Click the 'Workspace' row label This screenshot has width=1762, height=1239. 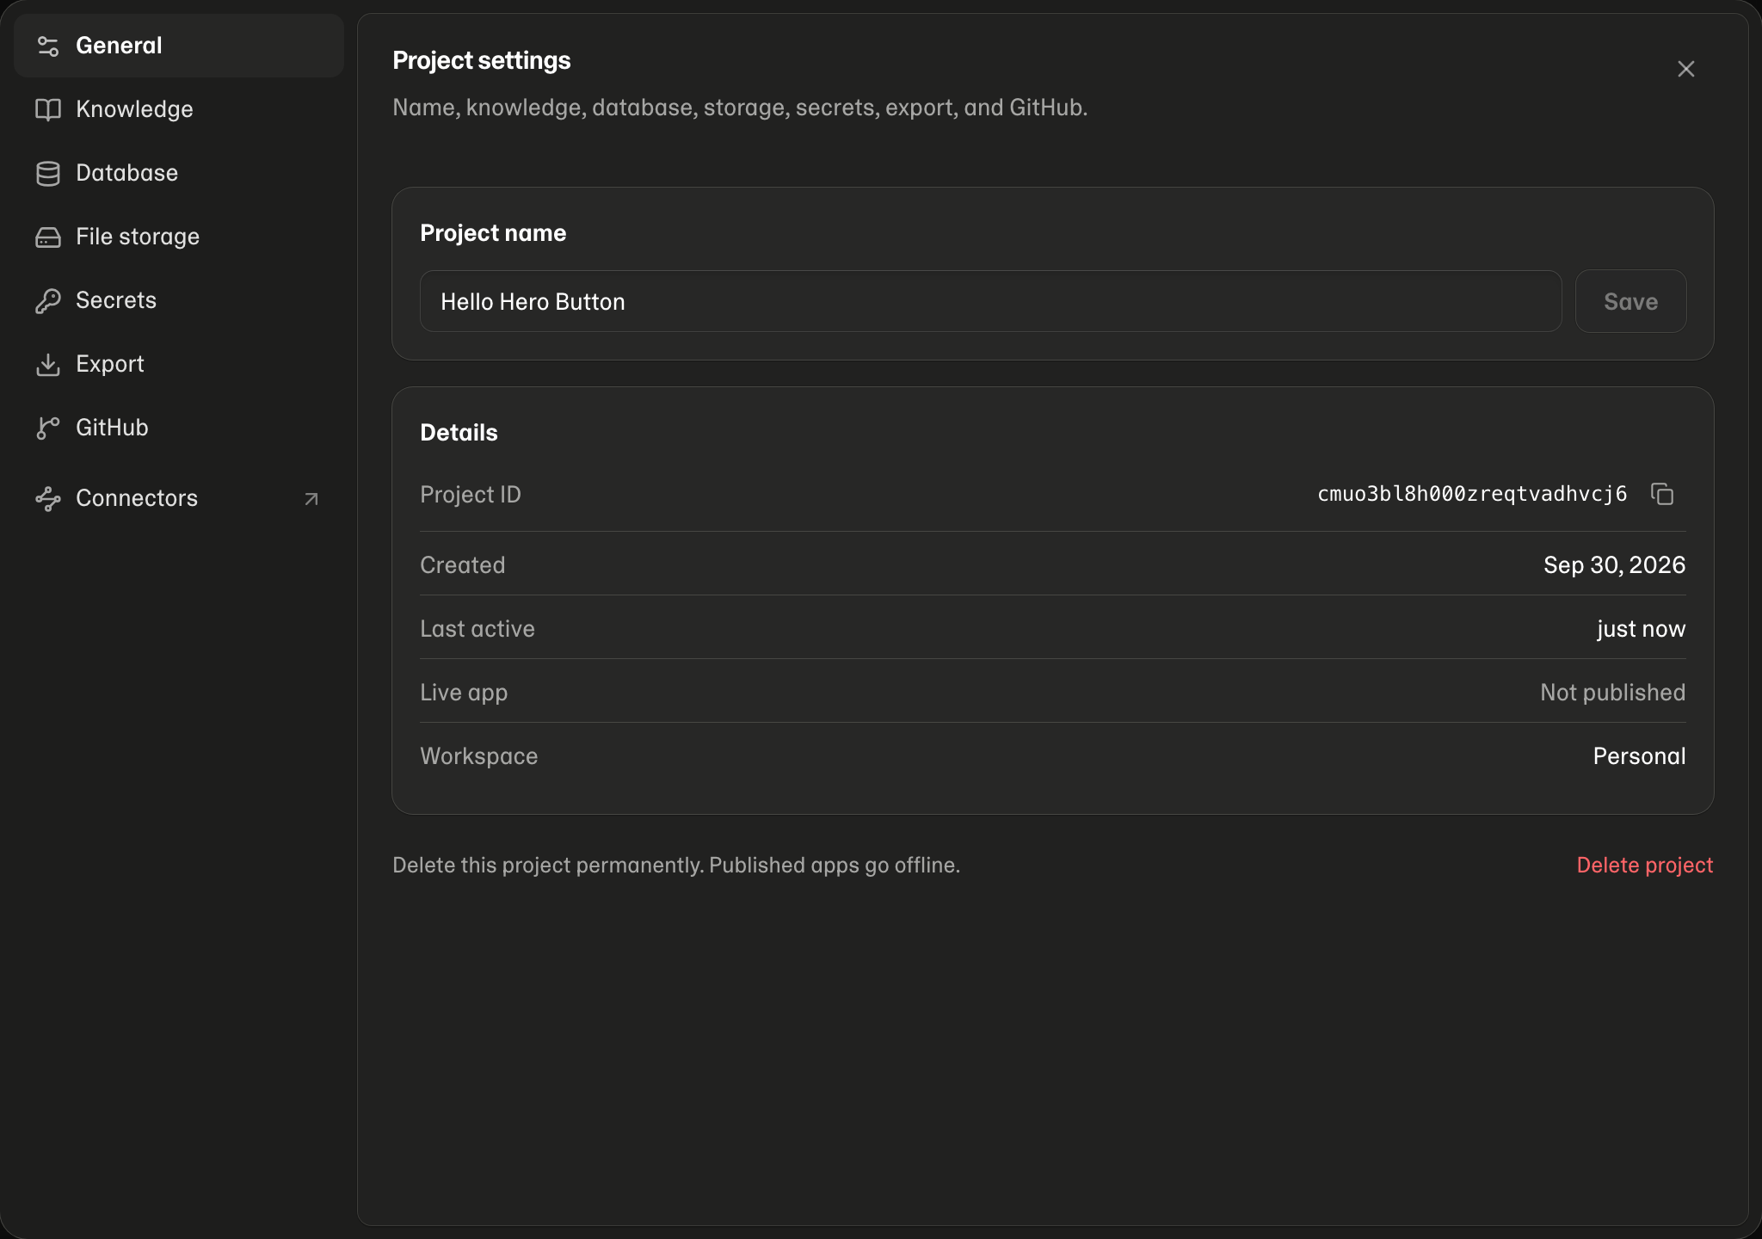click(479, 756)
